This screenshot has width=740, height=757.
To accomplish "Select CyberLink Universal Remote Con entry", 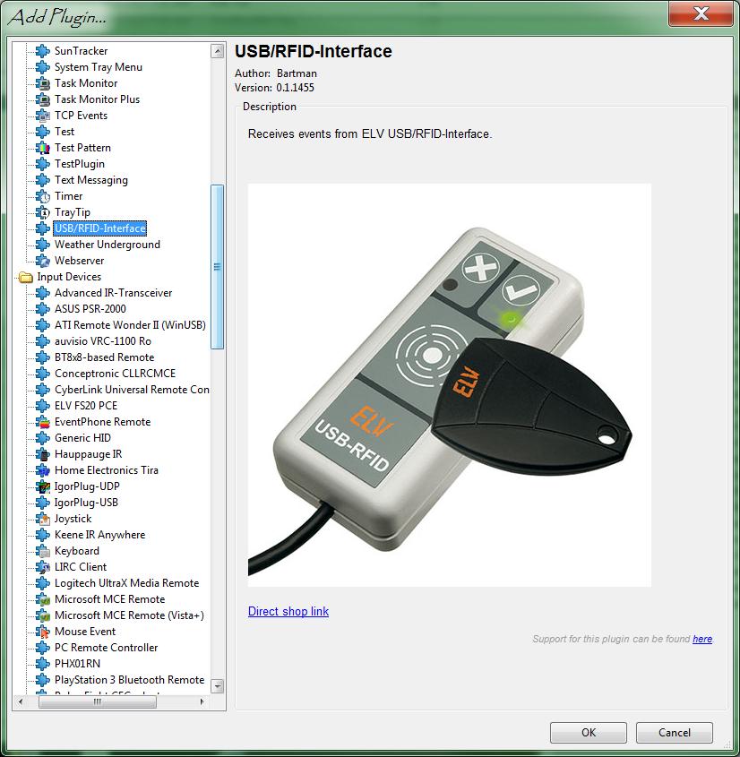I will tap(132, 390).
